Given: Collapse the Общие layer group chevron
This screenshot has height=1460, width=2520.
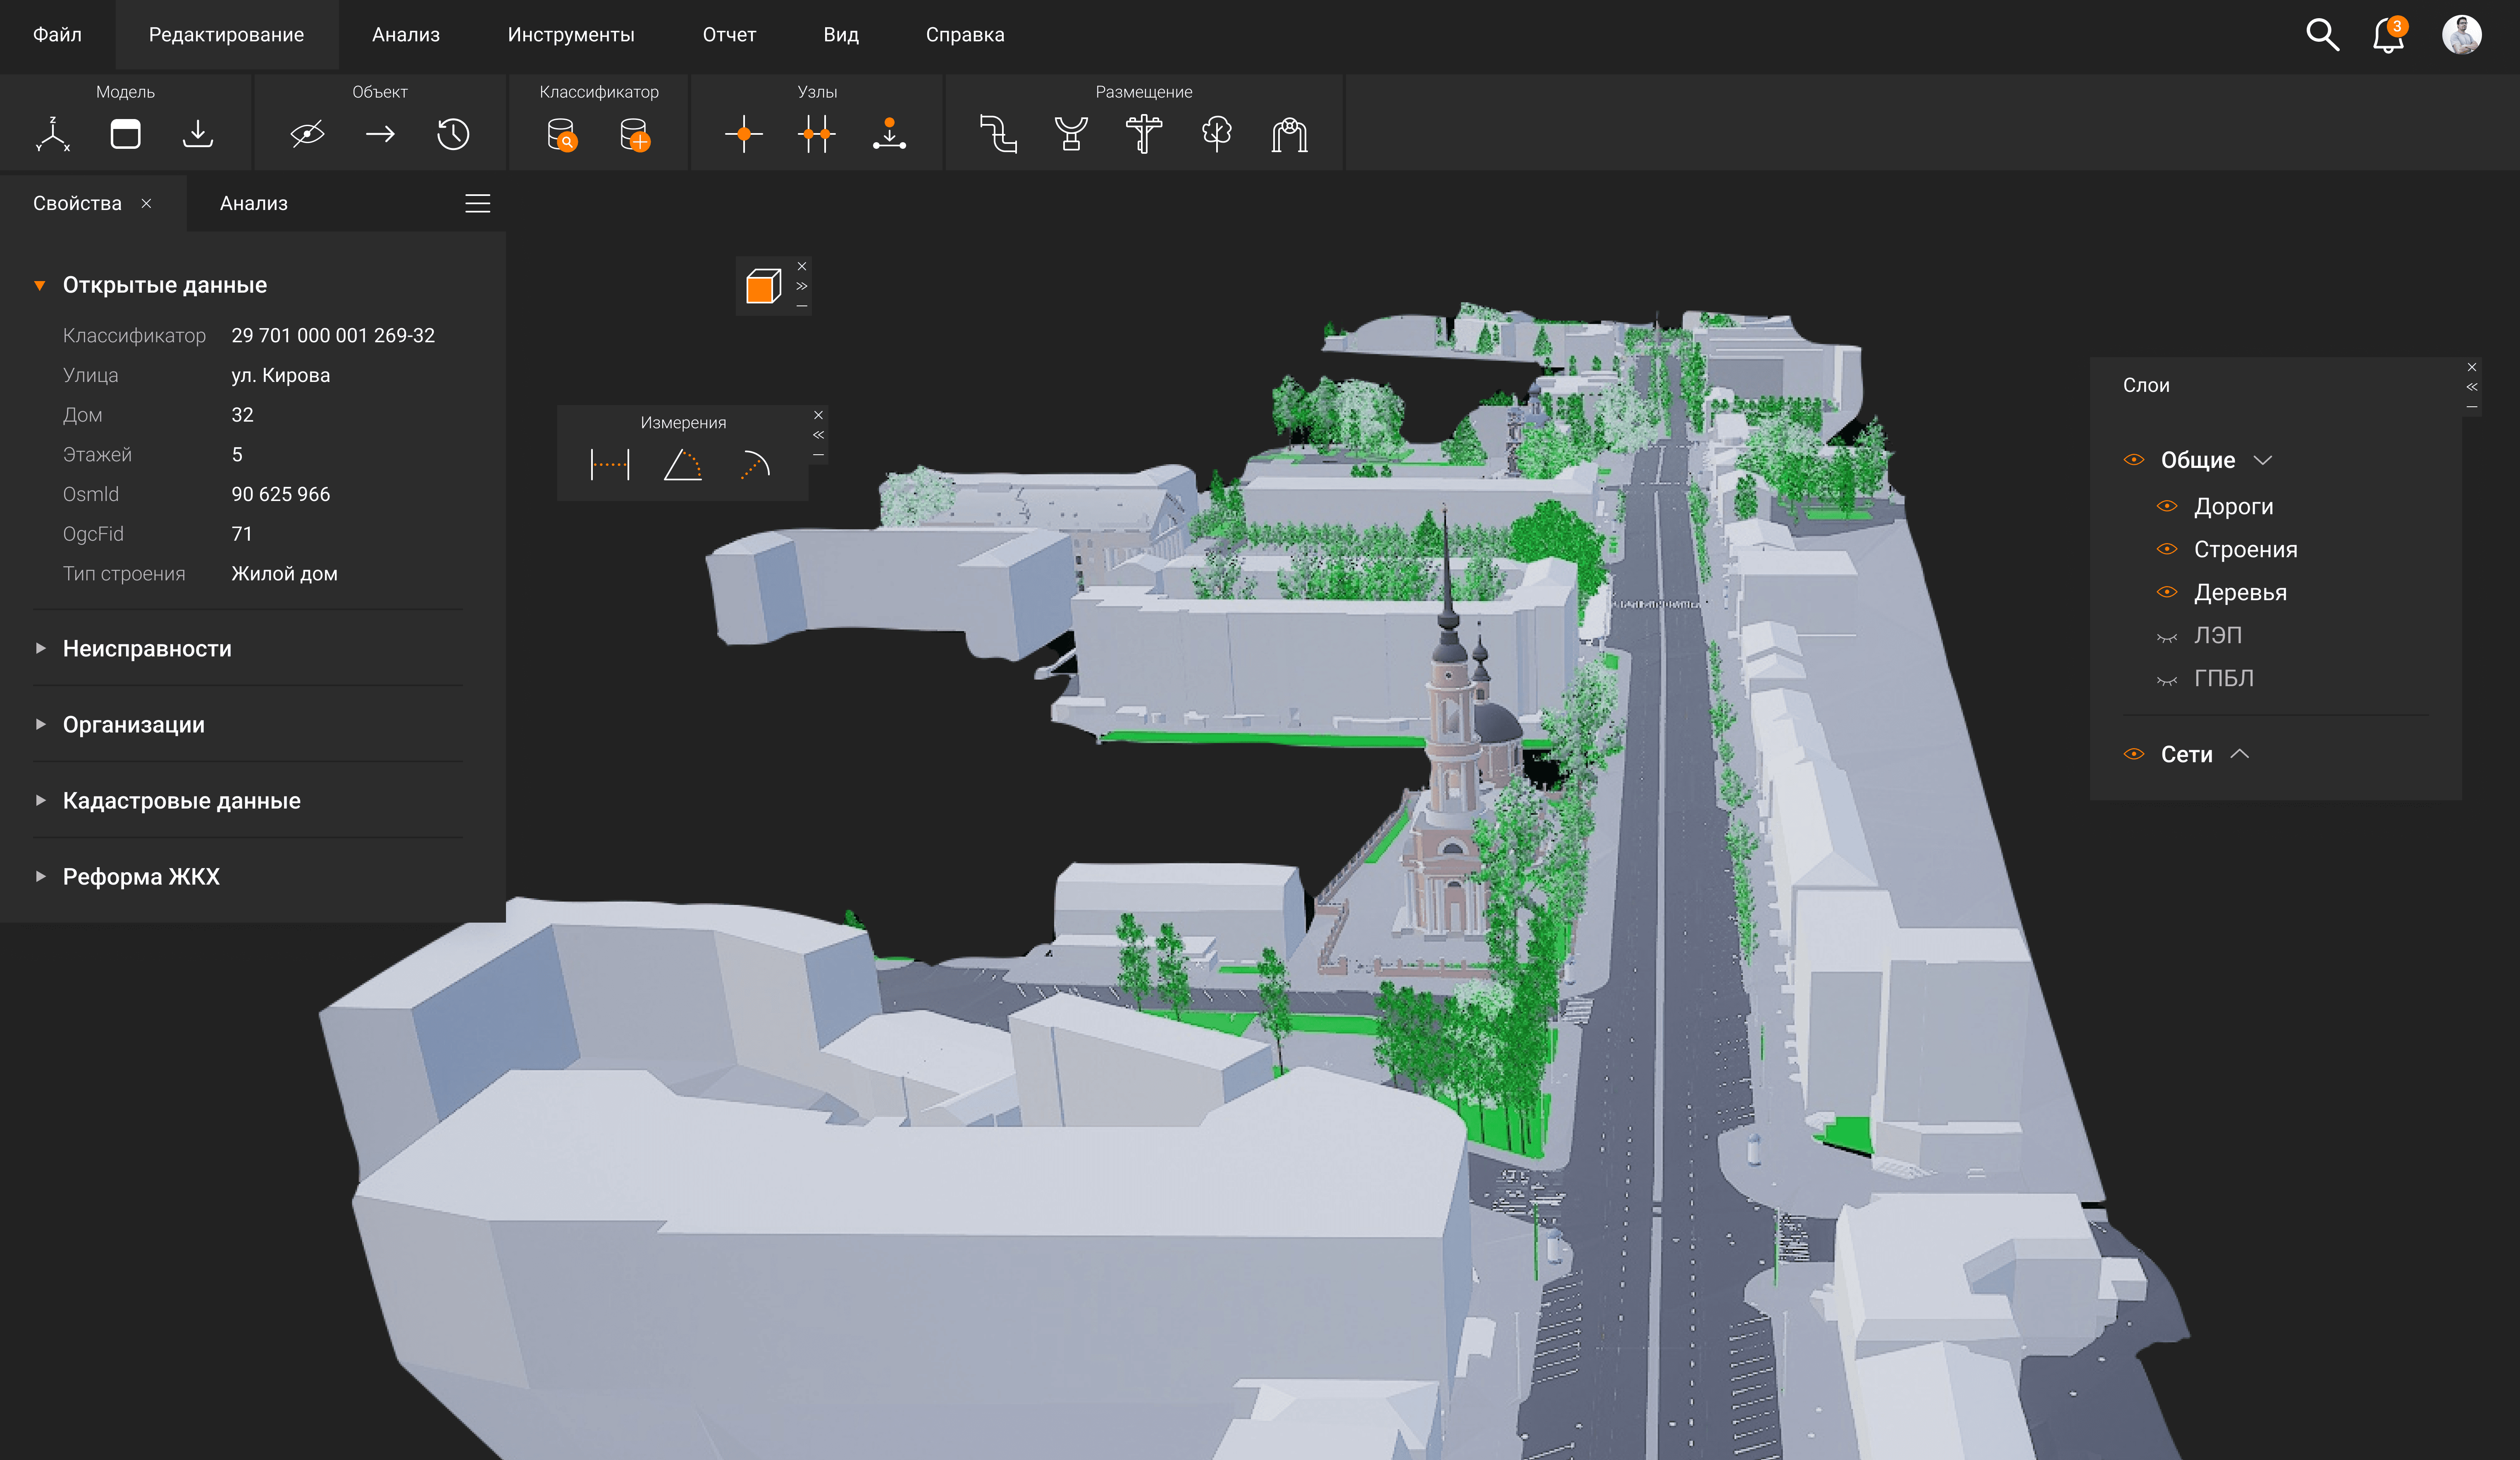Looking at the screenshot, I should (2263, 460).
